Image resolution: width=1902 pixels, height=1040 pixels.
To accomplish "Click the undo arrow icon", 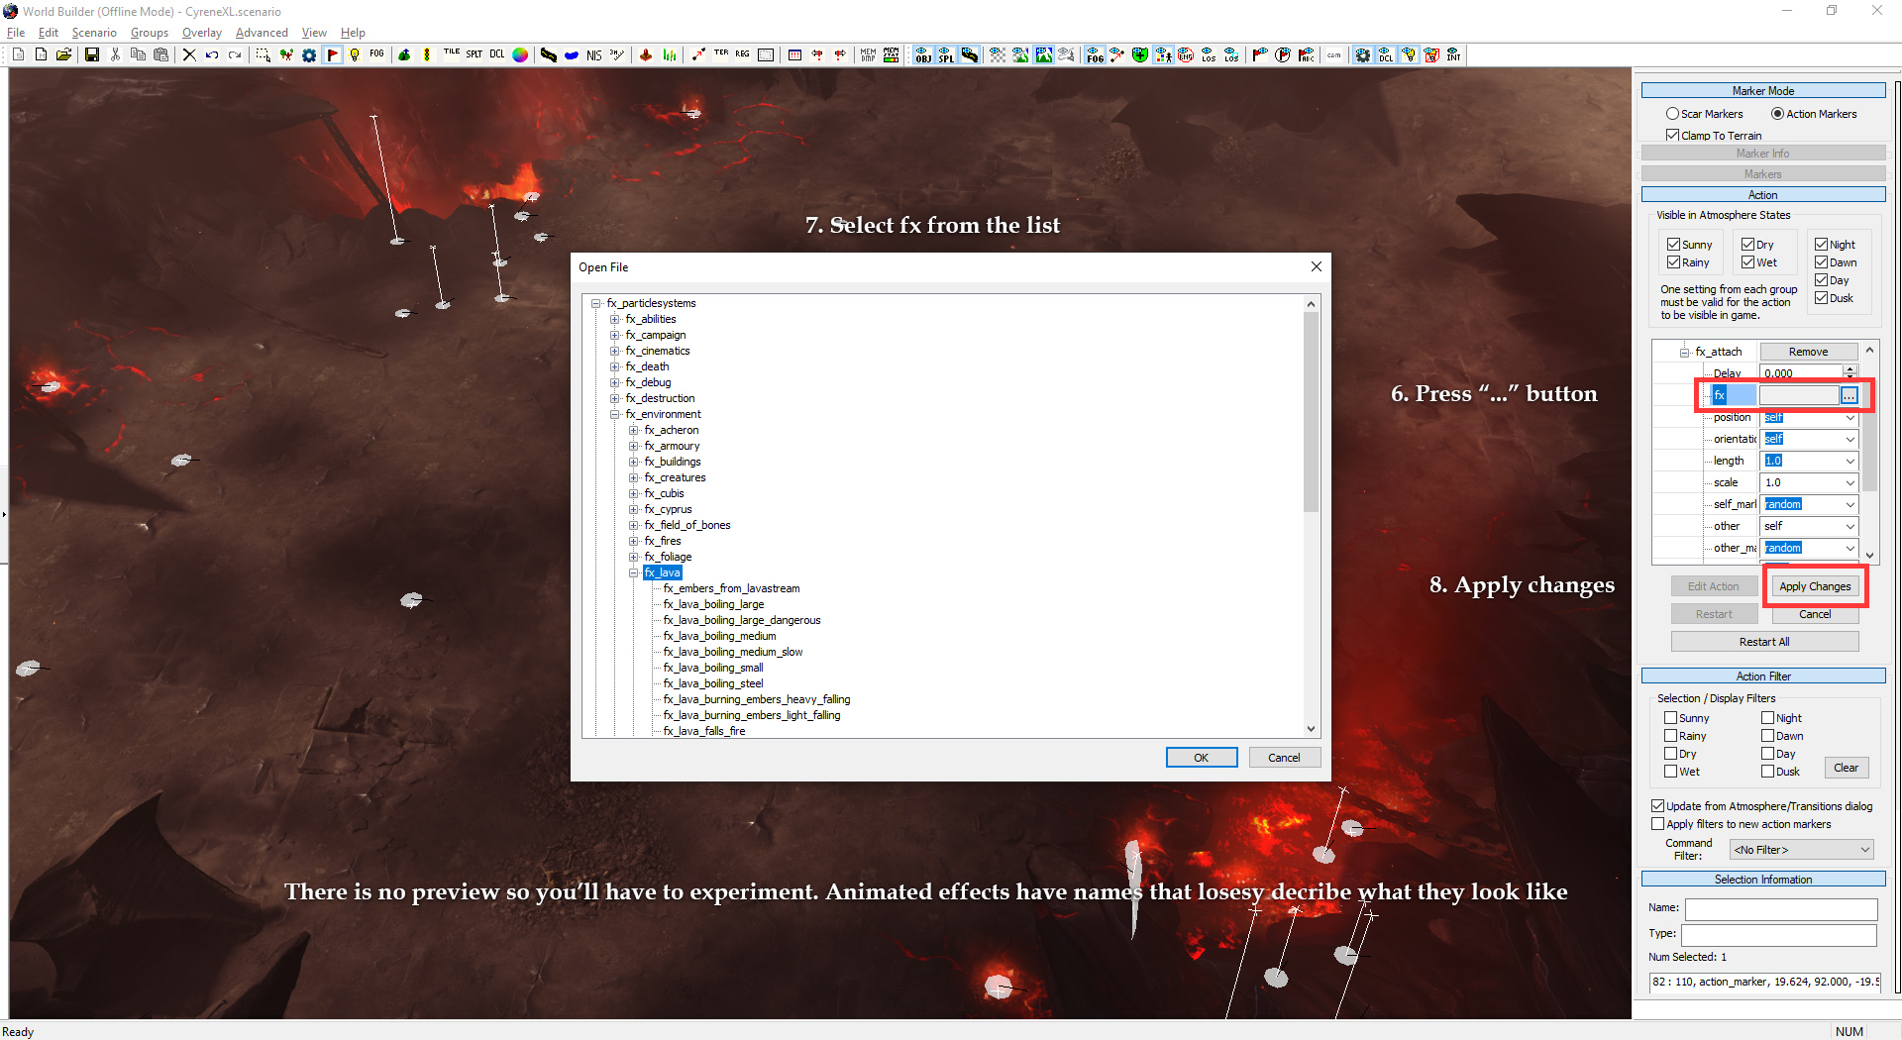I will [x=212, y=55].
